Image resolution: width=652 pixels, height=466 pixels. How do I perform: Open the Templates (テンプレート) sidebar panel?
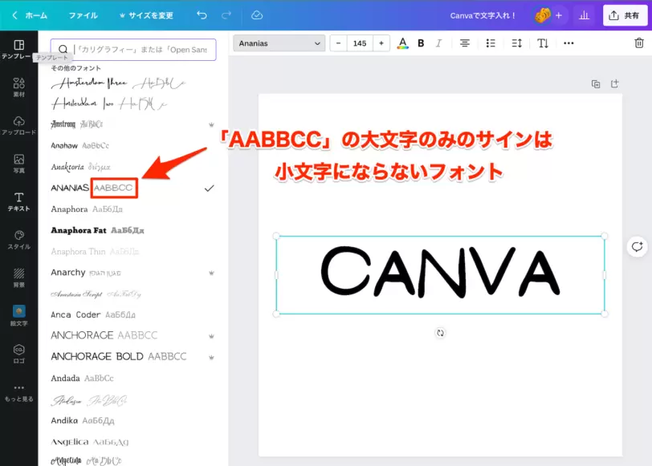[x=18, y=49]
